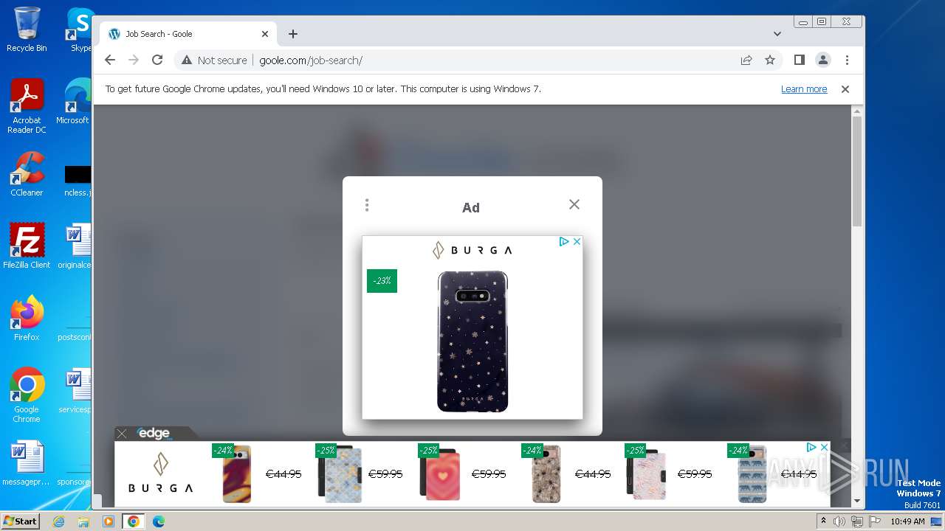Open the elephant pattern -24% case
The width and height of the screenshot is (945, 531).
[752, 473]
